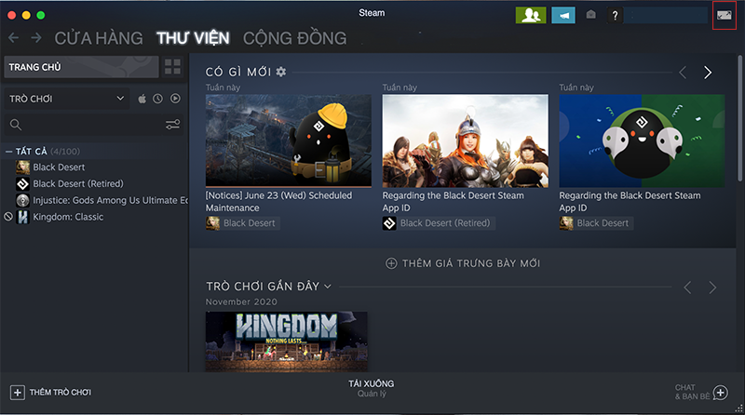Open advanced filter sliders icon
The image size is (745, 415).
coord(172,125)
